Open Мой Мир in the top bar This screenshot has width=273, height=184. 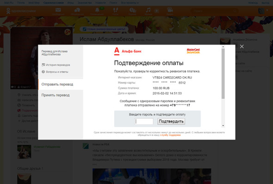[34, 3]
